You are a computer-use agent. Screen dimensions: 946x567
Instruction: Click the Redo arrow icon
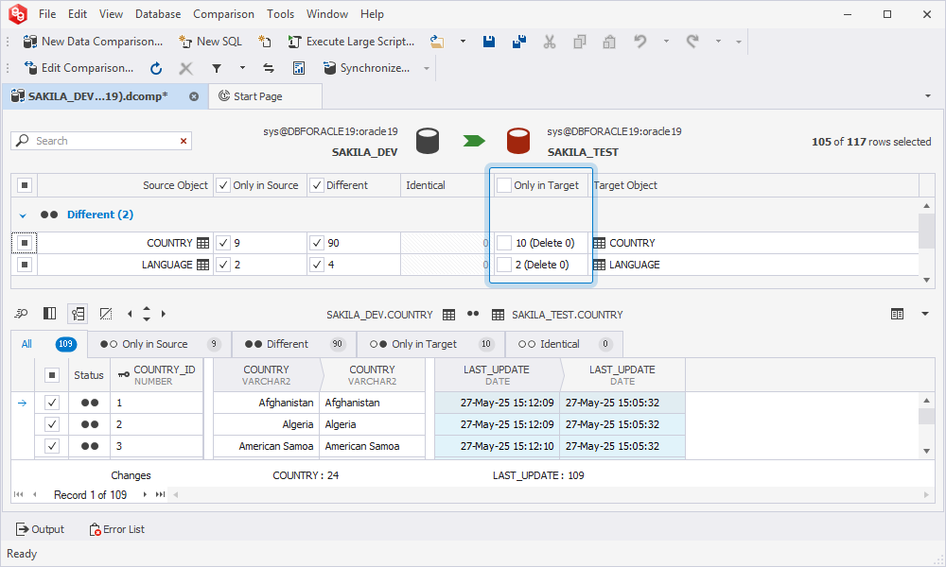(x=692, y=42)
